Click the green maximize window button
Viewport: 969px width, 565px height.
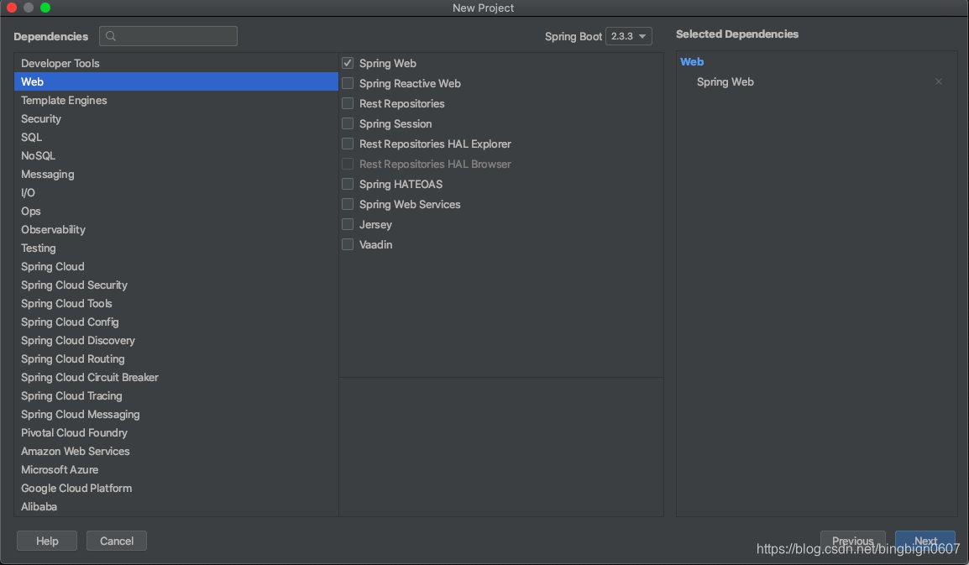pyautogui.click(x=45, y=8)
